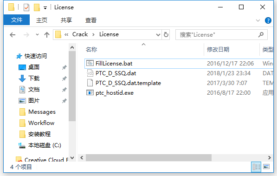Screen dimensions: 277x176
Task: Open the Customize Quick Access Toolbar dropdown
Action: pyautogui.click(x=45, y=8)
